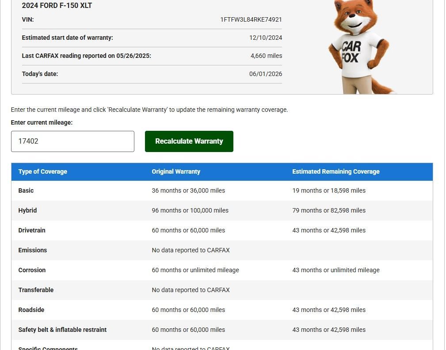
Task: Click Safety belt remaining 43 months cell
Action: pyautogui.click(x=329, y=330)
